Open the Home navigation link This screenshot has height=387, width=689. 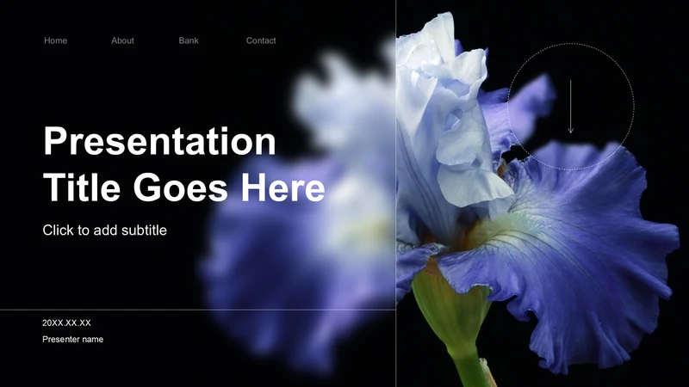(x=55, y=40)
